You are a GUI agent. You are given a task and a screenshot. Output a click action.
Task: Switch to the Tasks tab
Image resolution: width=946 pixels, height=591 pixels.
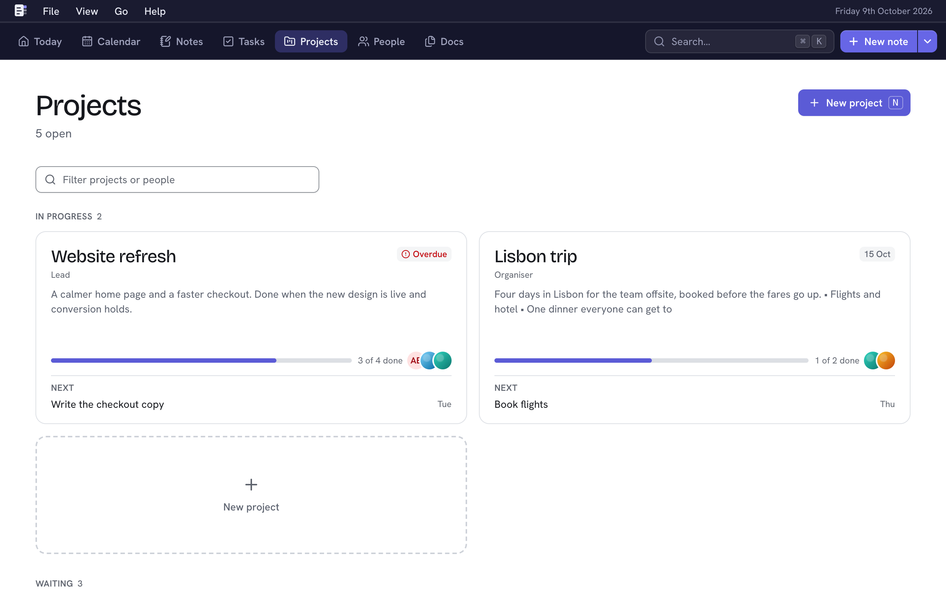(244, 41)
